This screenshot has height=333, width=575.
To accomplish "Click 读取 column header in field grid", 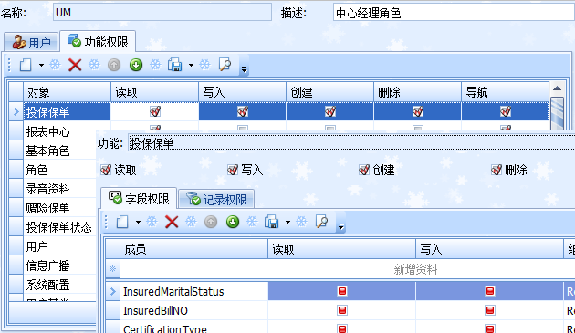I will (342, 249).
